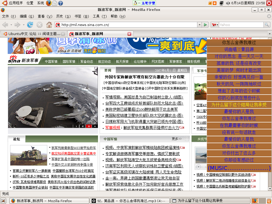Click the play button on 央视 video player
272x204 pixels.
198,167
